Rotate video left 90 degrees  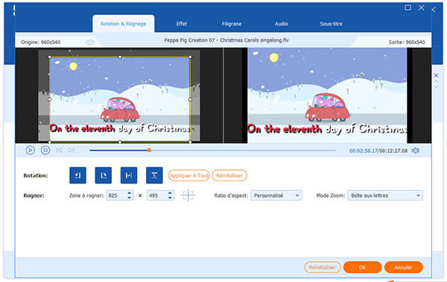click(77, 175)
